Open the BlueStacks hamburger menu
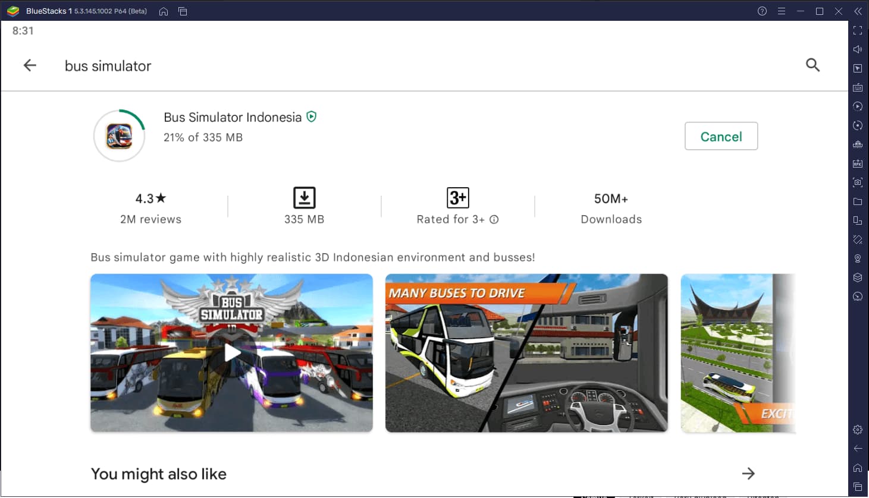The width and height of the screenshot is (869, 498). tap(781, 11)
